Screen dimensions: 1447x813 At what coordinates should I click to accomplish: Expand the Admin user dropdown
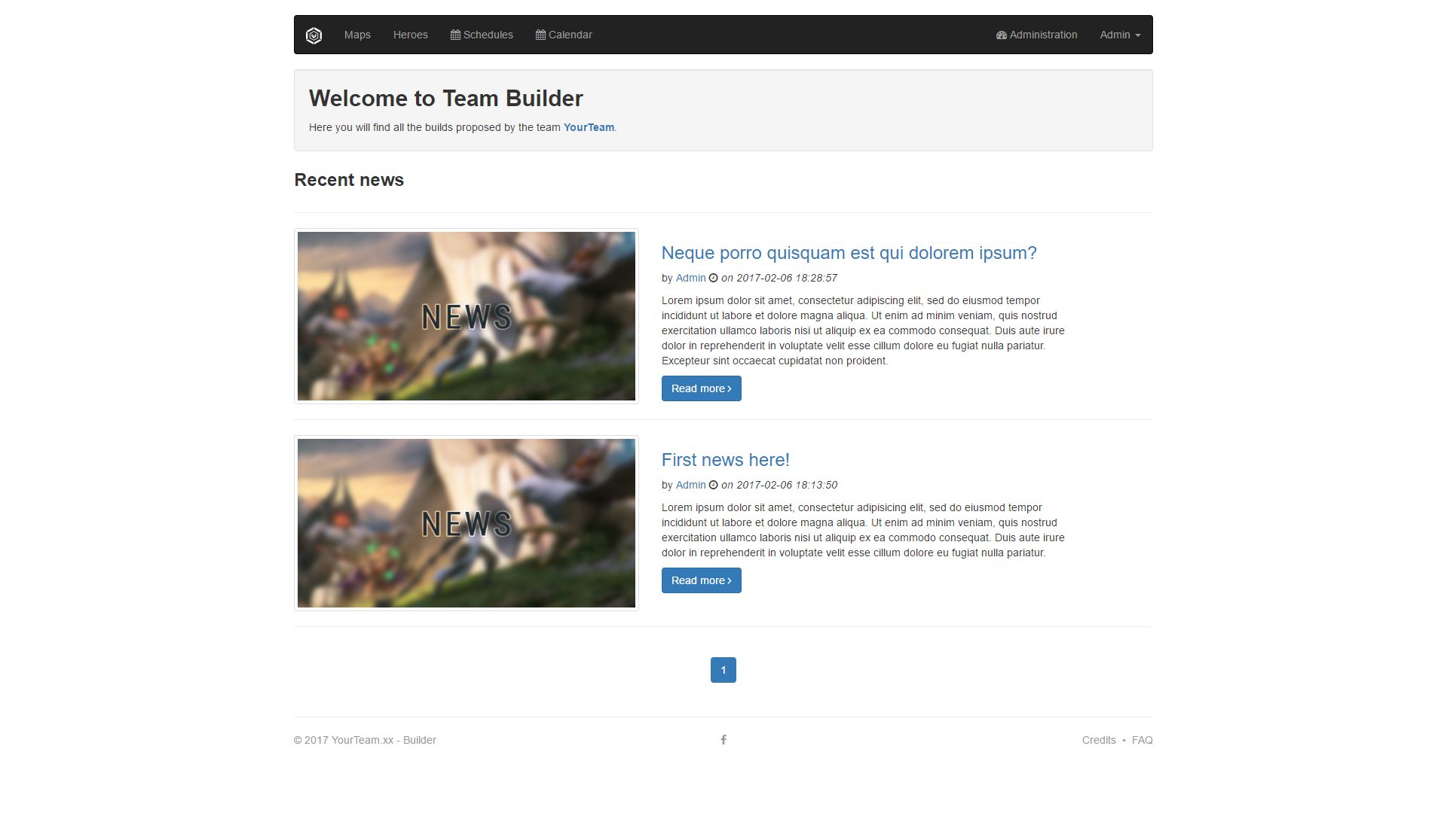click(1119, 35)
